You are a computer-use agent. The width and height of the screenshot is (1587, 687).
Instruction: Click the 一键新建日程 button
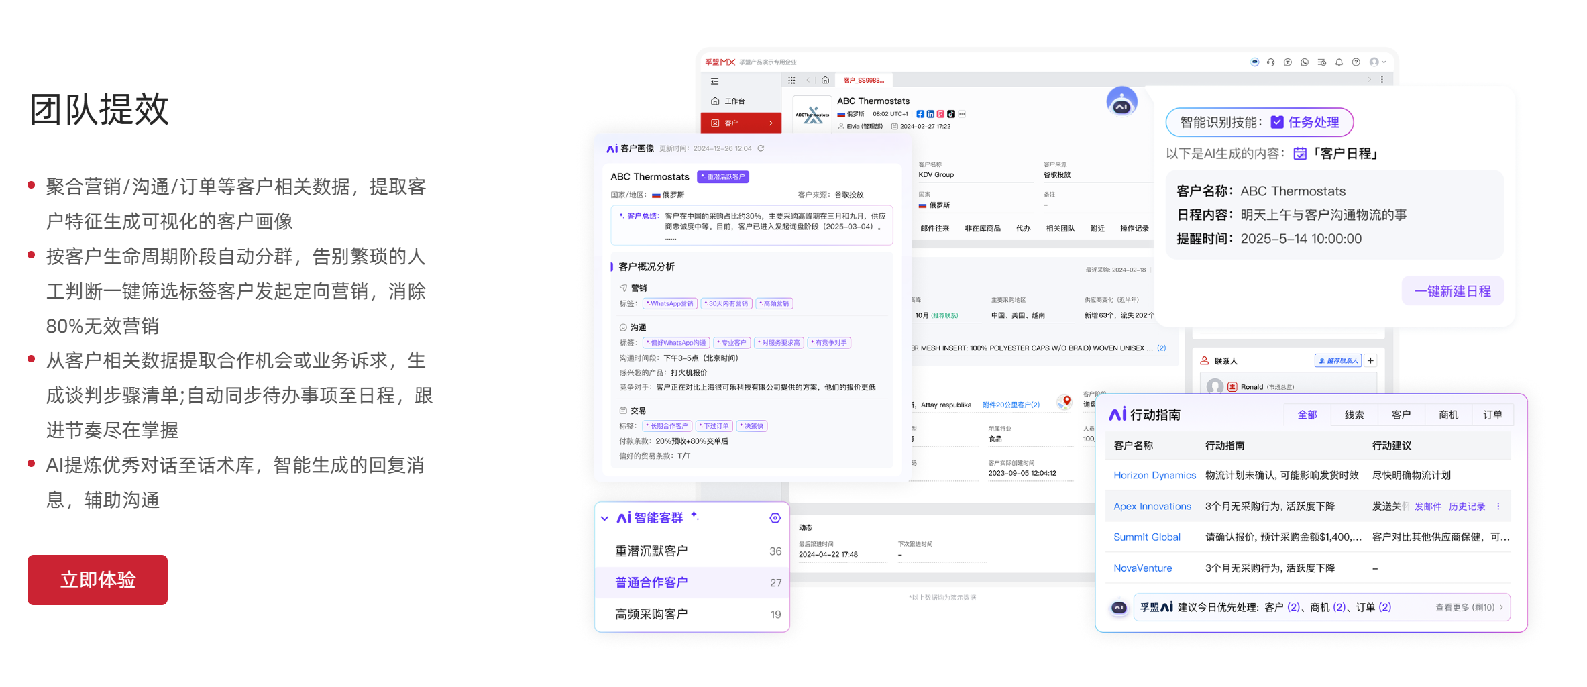coord(1452,291)
